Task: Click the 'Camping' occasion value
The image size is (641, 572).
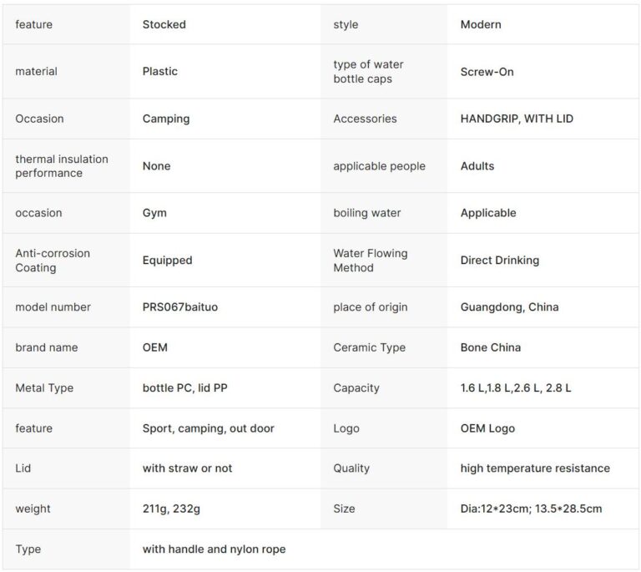Action: tap(166, 119)
